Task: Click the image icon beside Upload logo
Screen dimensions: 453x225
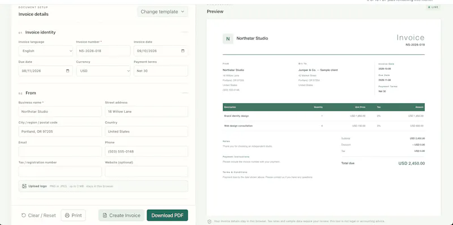Action: [24, 186]
